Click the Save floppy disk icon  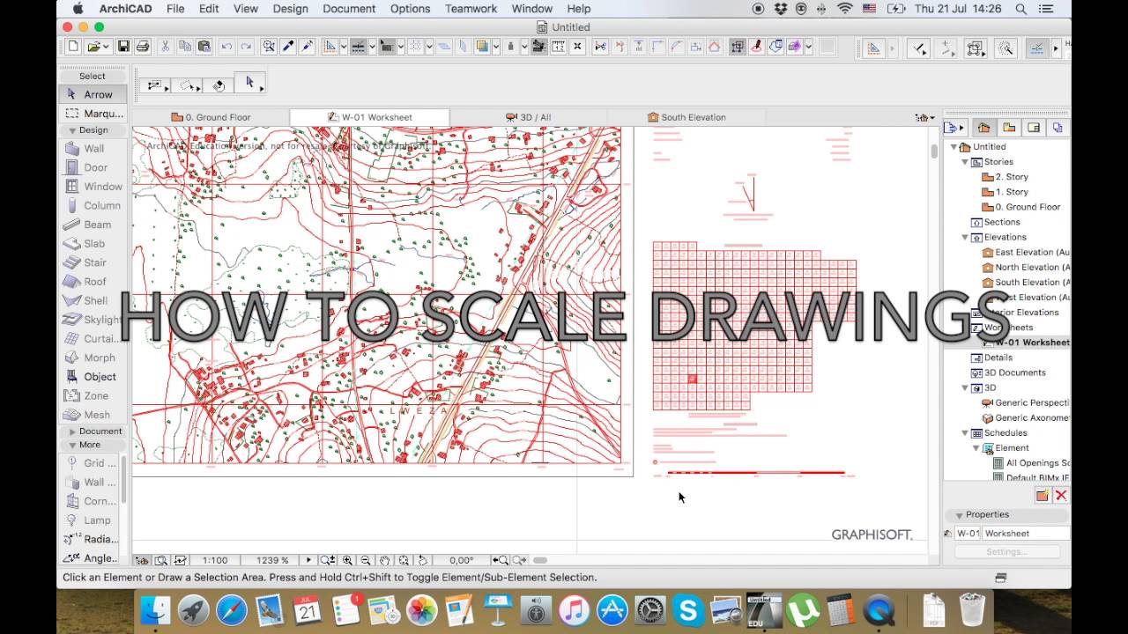(123, 47)
